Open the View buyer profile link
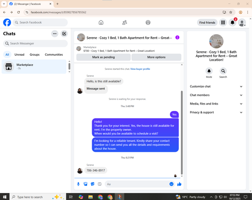 pos(140,69)
